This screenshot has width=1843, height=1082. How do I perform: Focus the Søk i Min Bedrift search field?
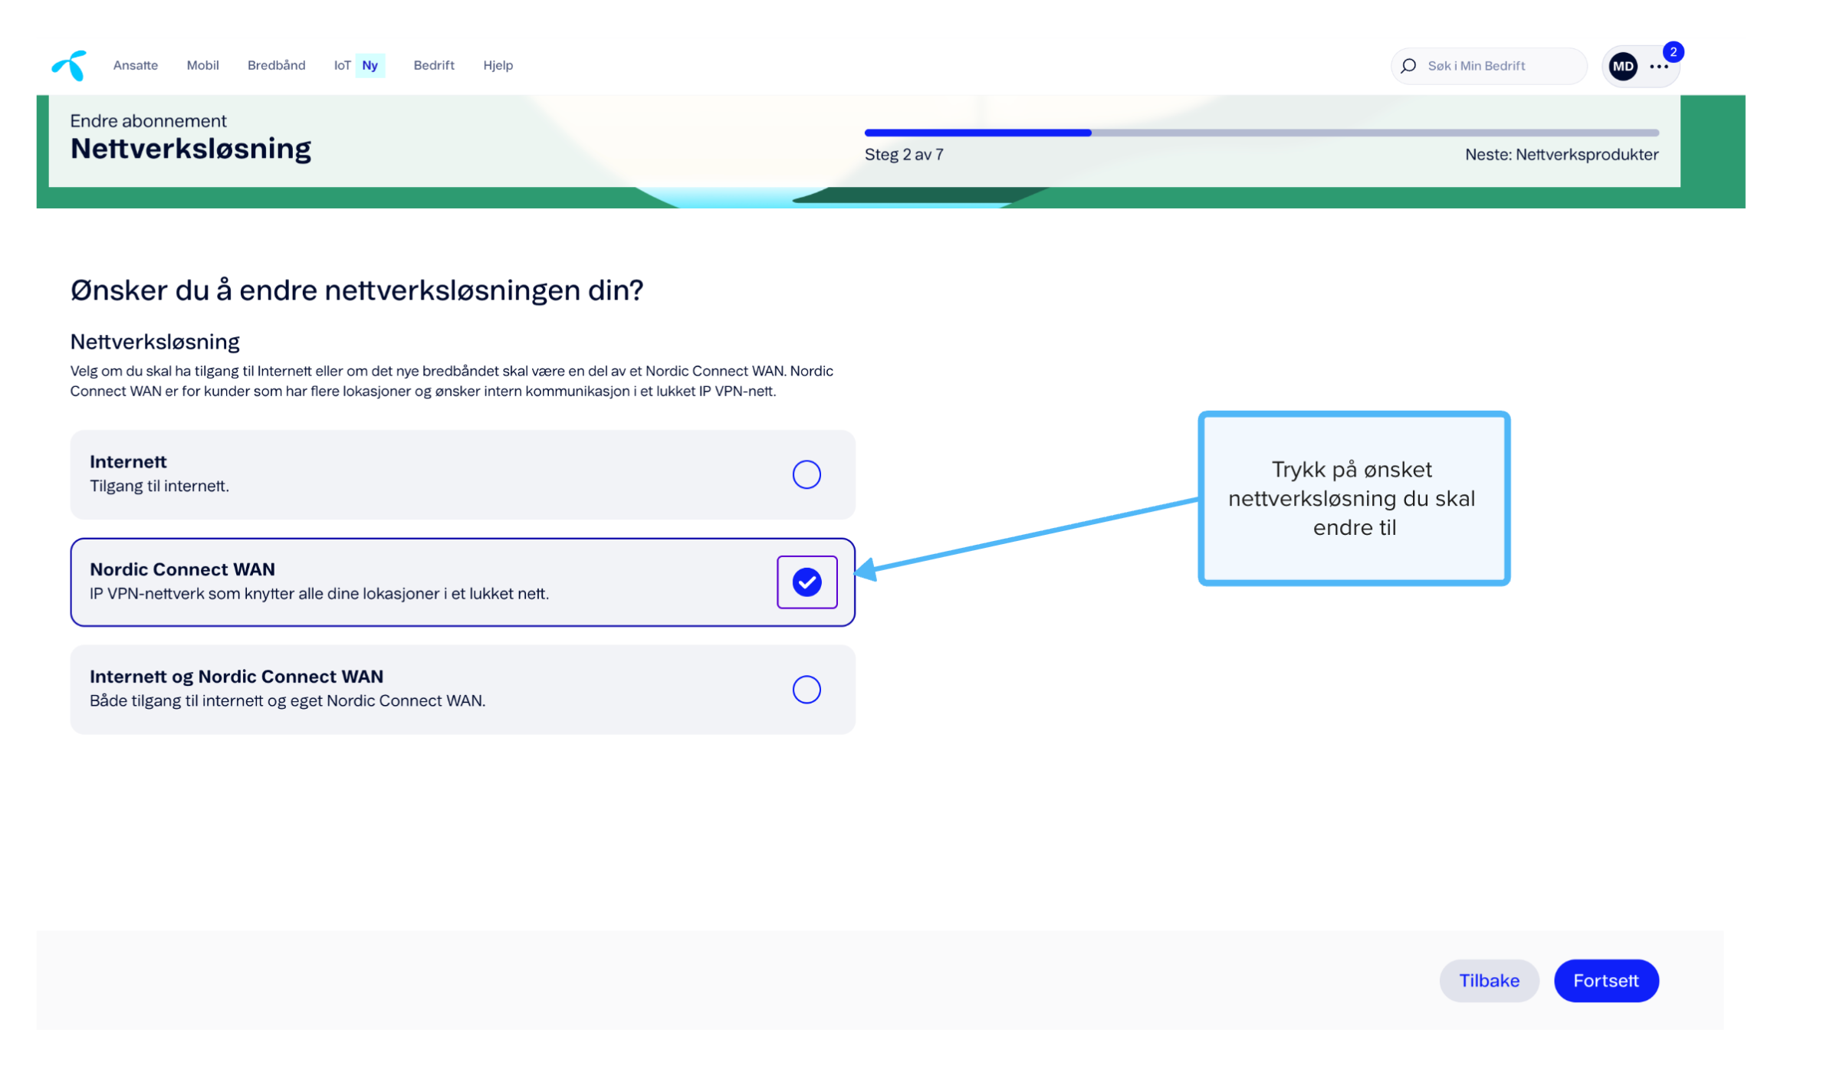1489,66
